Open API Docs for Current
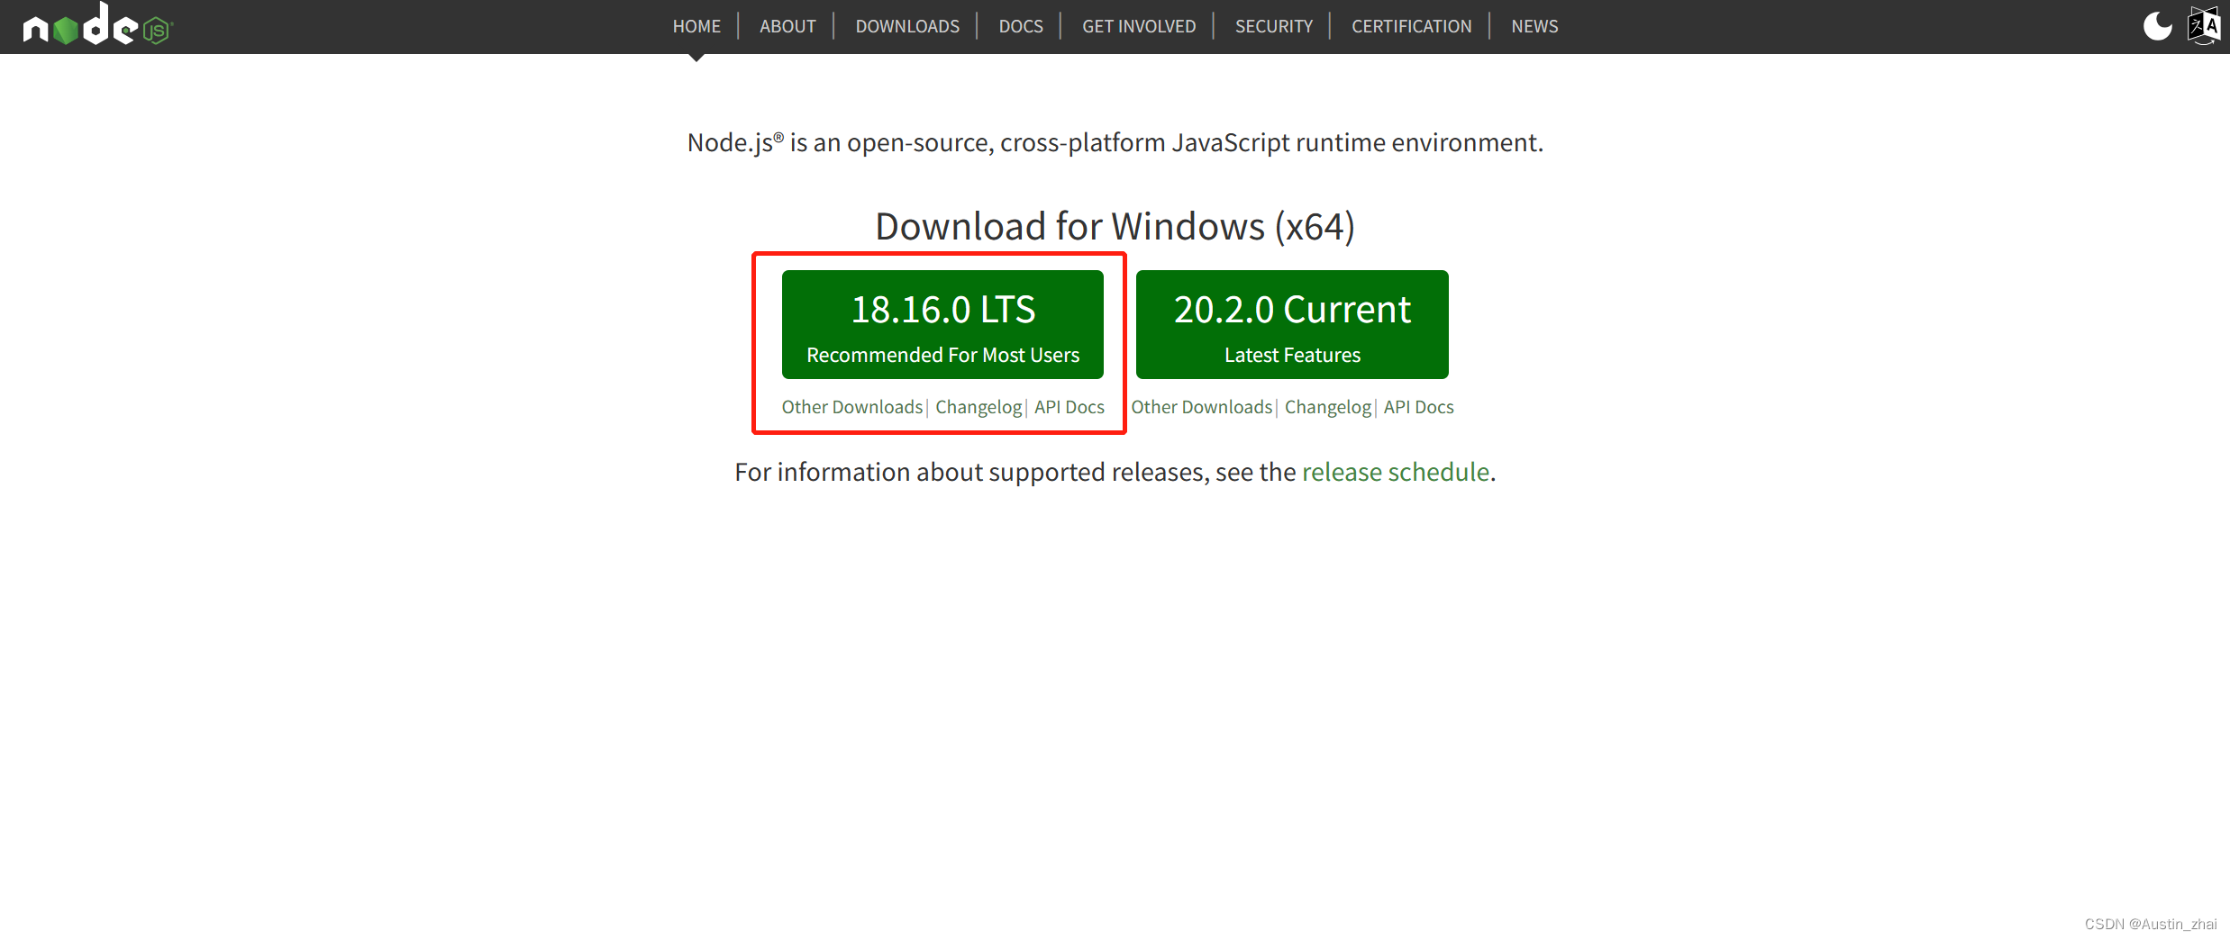2230x940 pixels. pyautogui.click(x=1419, y=407)
